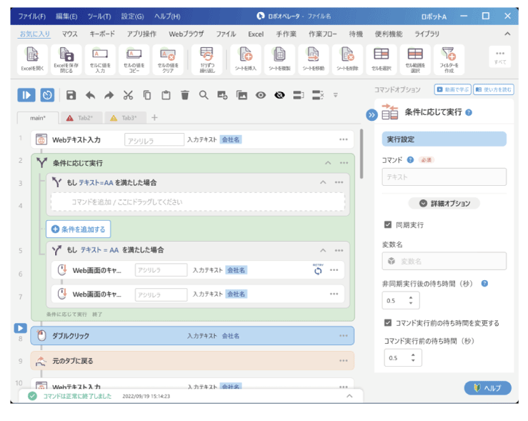
Task: Click the magnifier search icon
Action: point(204,94)
